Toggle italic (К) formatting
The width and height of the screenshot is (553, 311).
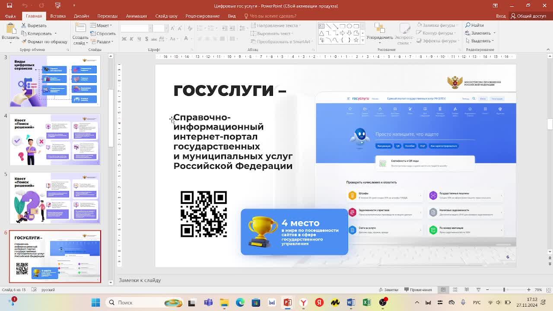click(x=131, y=39)
